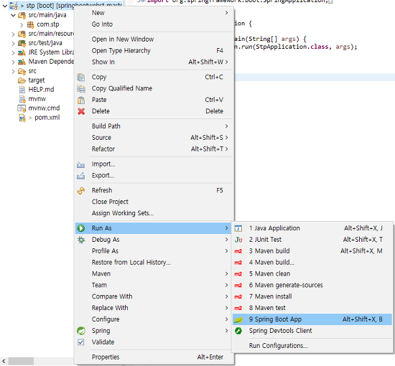Expand JRE System Library node

(13, 52)
